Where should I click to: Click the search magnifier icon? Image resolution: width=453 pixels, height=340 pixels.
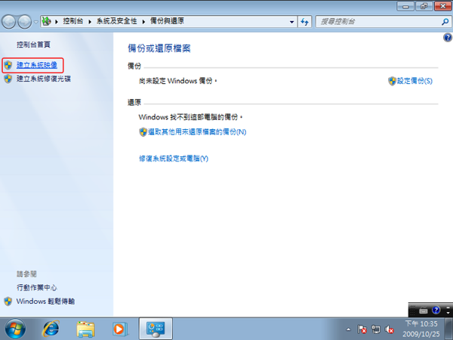(445, 22)
